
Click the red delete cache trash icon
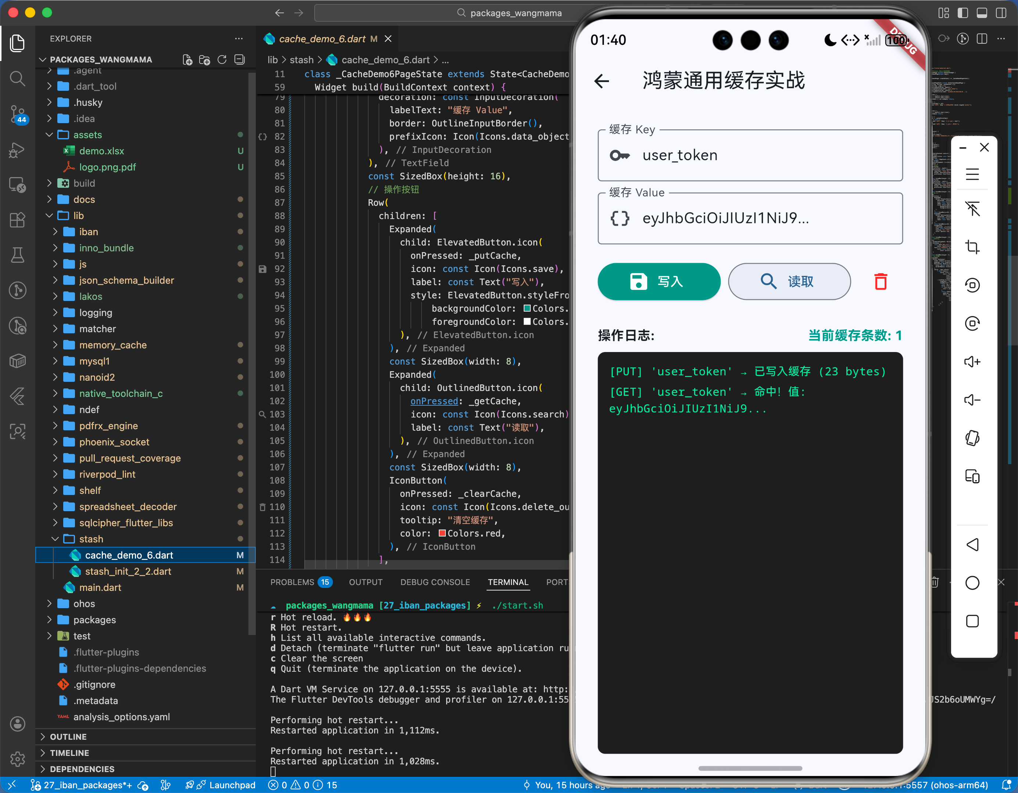(x=880, y=281)
